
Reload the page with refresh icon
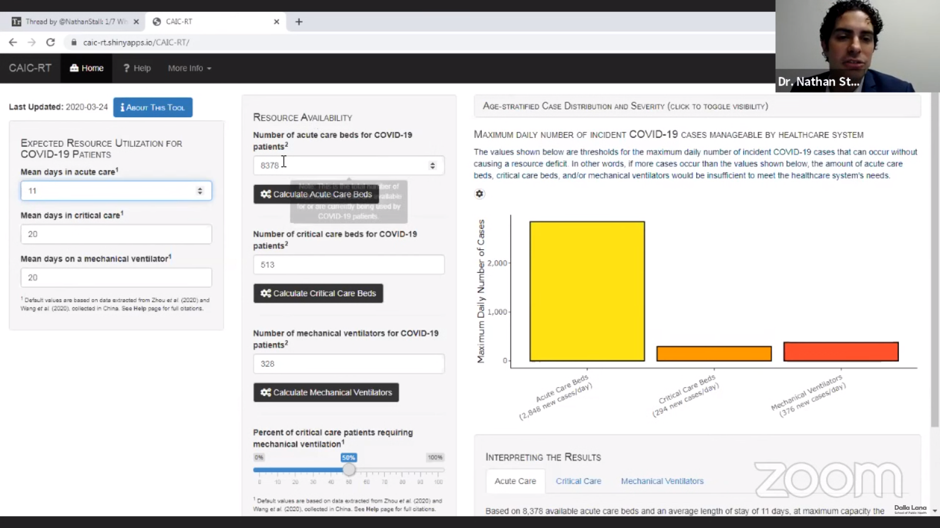(51, 42)
